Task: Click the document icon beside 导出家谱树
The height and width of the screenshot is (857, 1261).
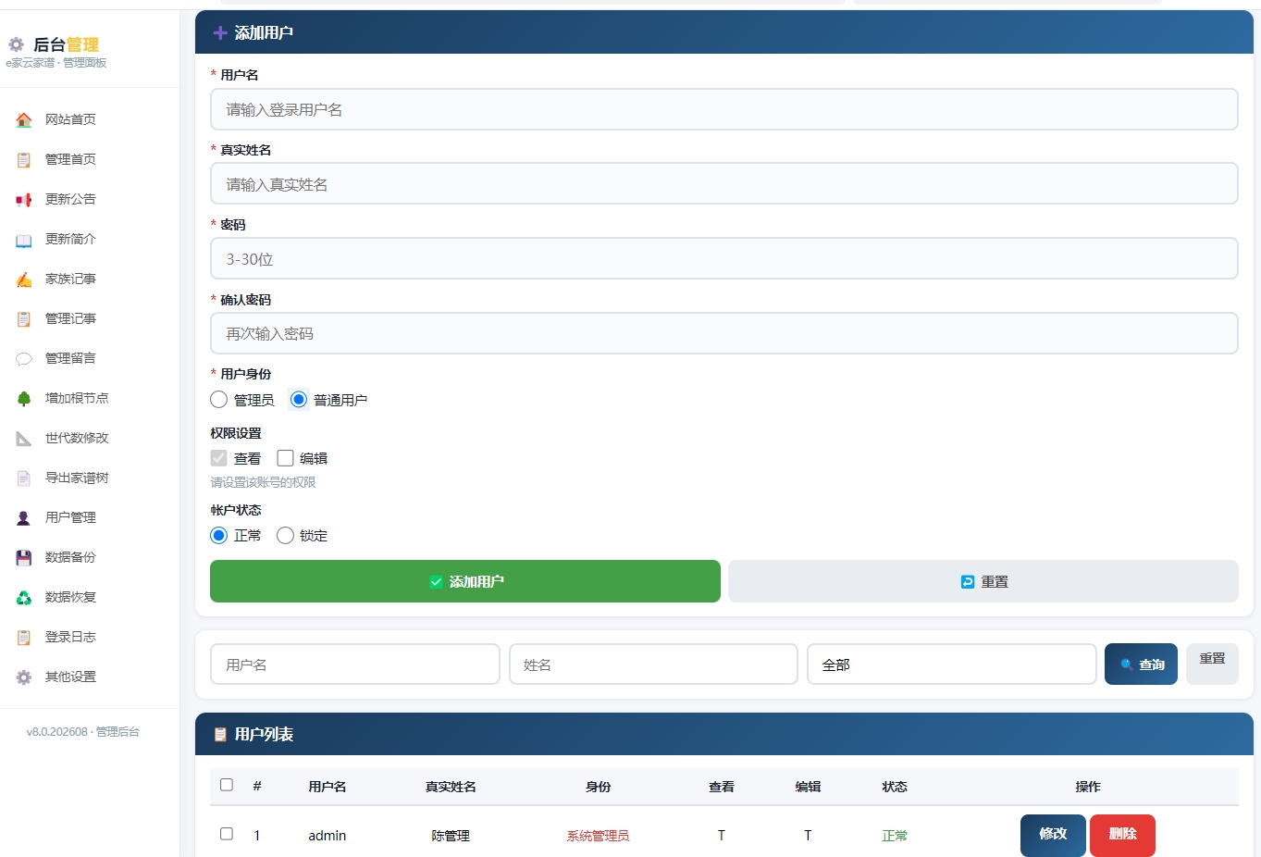Action: [24, 478]
